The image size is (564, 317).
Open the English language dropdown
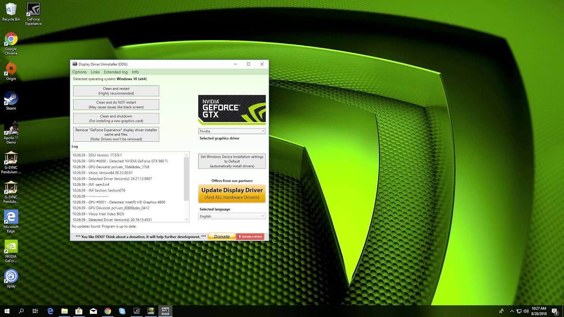click(232, 216)
